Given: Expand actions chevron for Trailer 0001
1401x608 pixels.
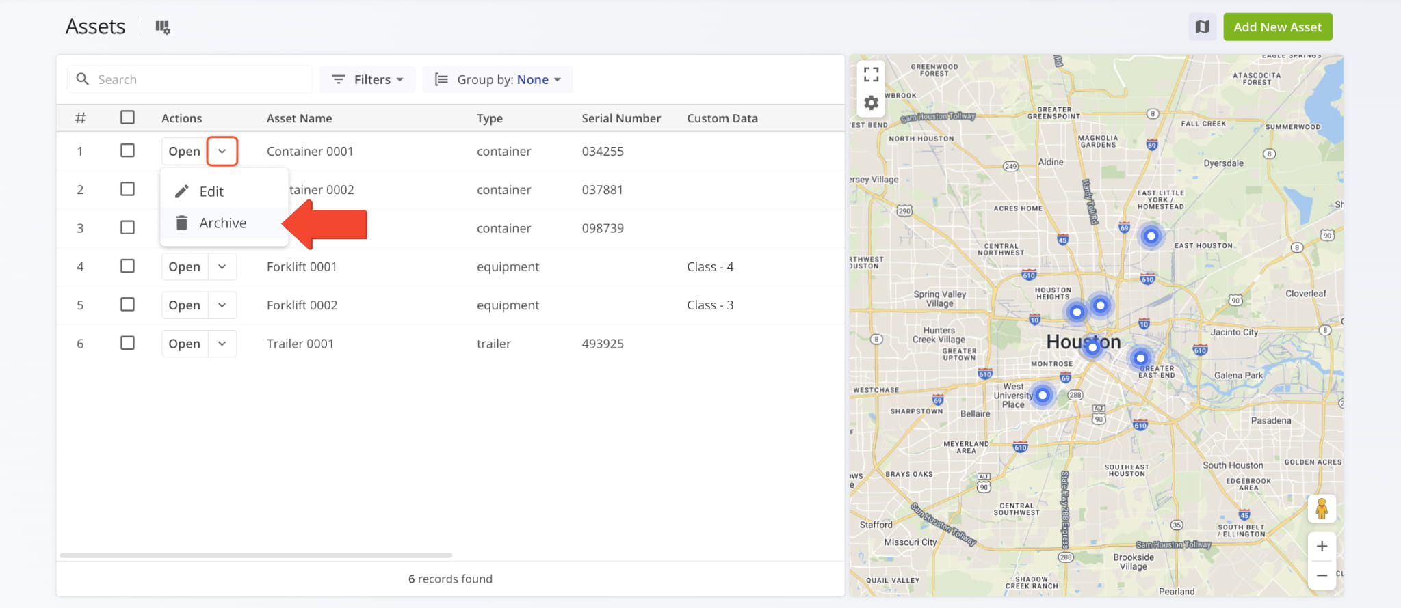Looking at the screenshot, I should [222, 344].
